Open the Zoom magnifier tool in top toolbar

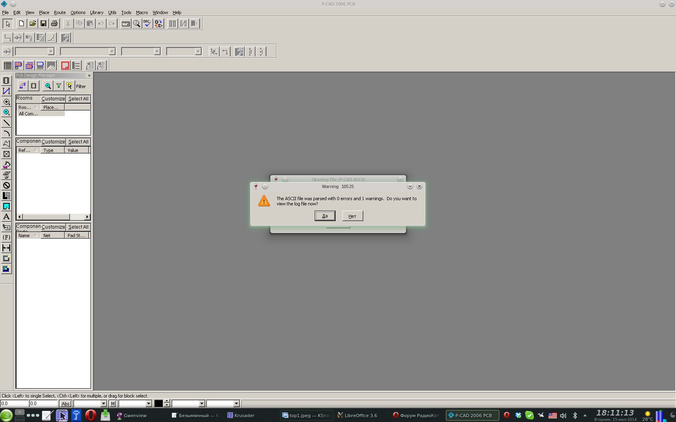coord(136,24)
